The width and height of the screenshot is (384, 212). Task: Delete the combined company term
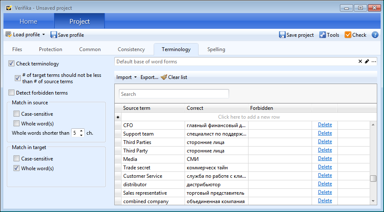[325, 201]
